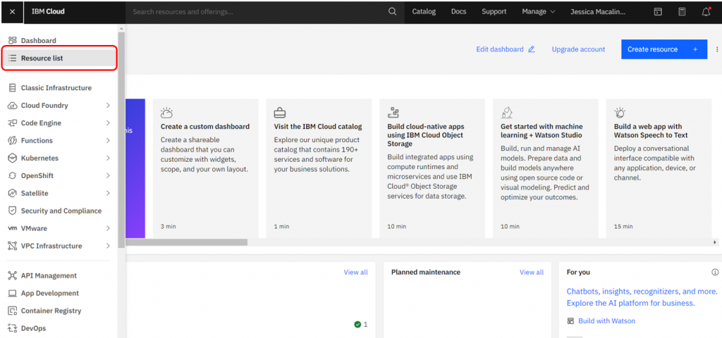Click the Build with Watson icon

[570, 320]
